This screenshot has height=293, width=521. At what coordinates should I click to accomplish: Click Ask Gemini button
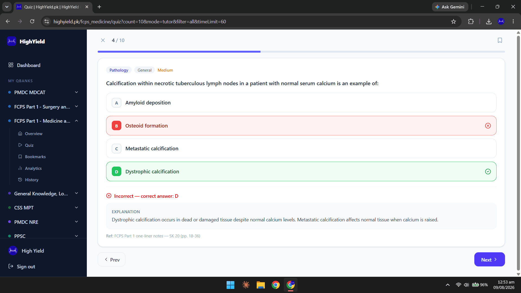pos(450,7)
